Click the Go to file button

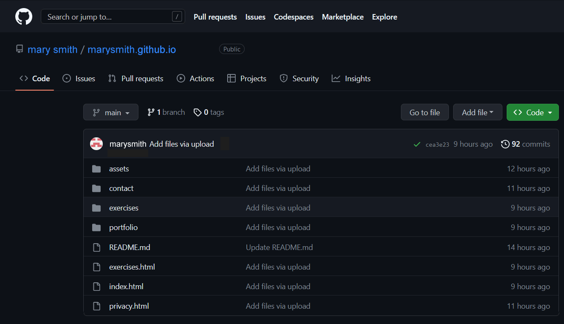425,112
